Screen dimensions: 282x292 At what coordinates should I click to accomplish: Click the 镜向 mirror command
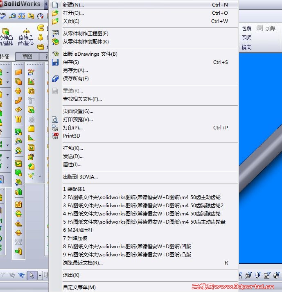[x=247, y=47]
